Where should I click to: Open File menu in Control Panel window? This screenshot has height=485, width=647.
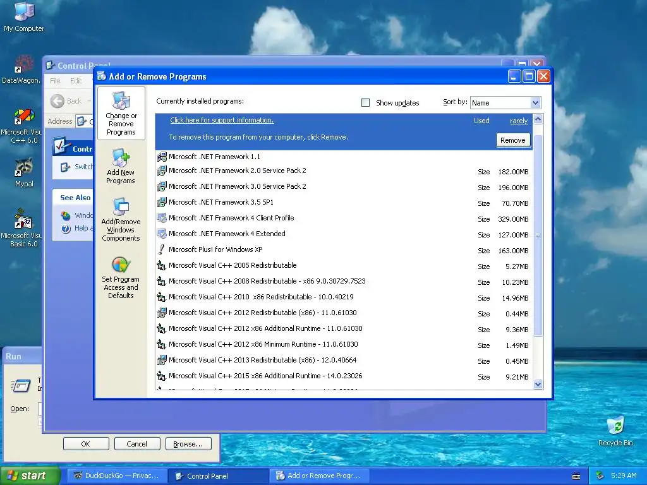(55, 81)
